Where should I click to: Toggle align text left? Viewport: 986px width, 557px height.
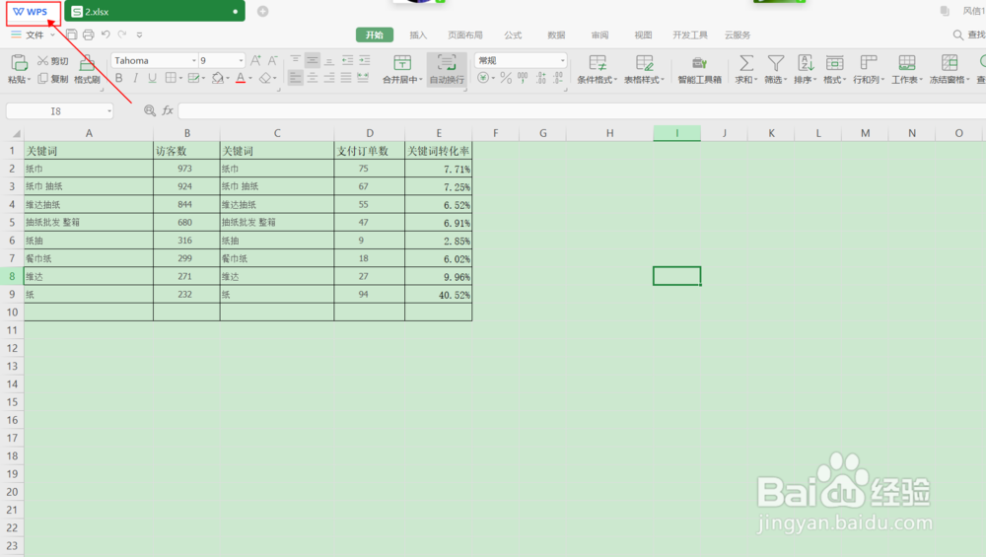295,78
